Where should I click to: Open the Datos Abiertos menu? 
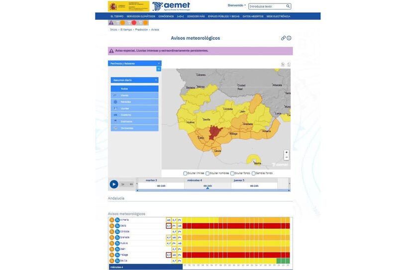click(x=253, y=16)
